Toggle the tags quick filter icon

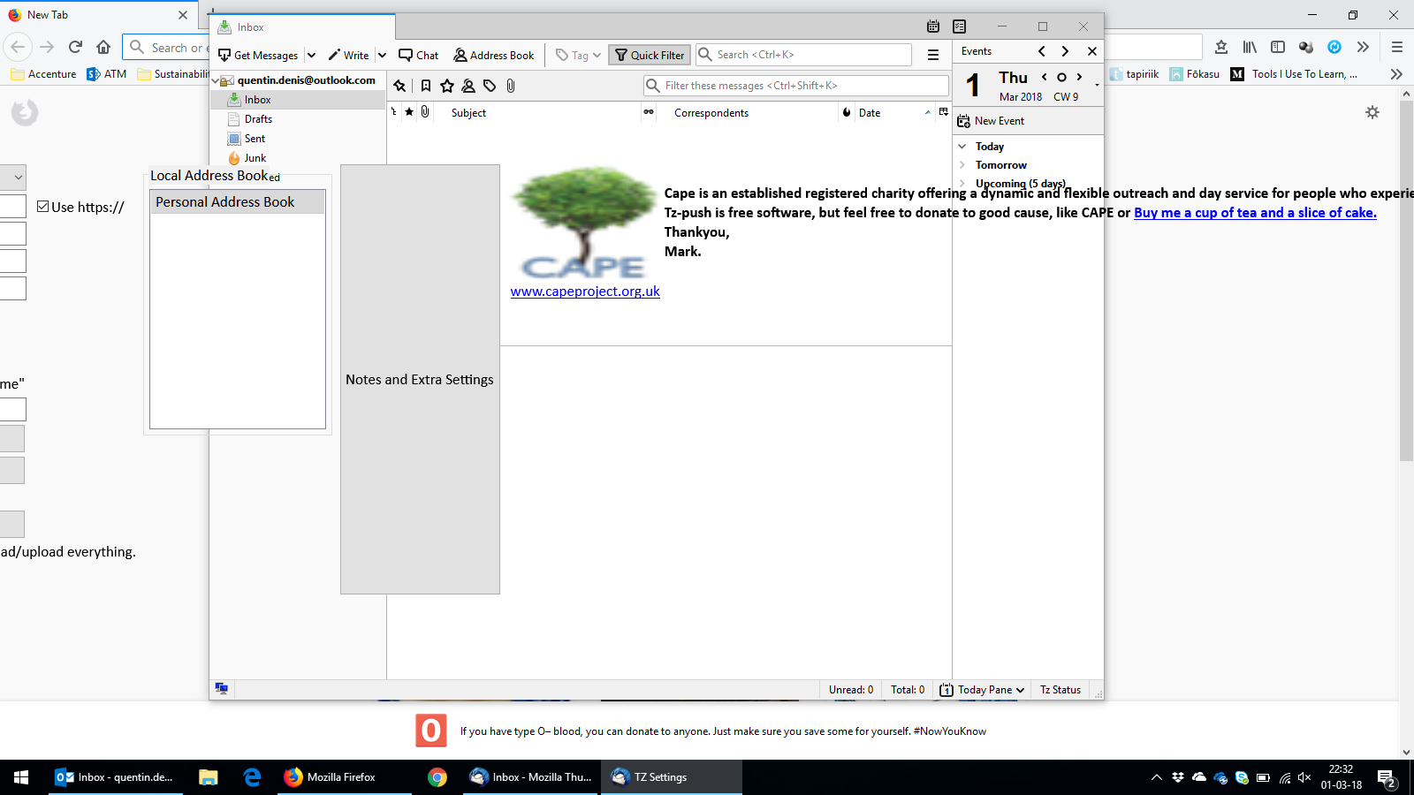pyautogui.click(x=490, y=86)
